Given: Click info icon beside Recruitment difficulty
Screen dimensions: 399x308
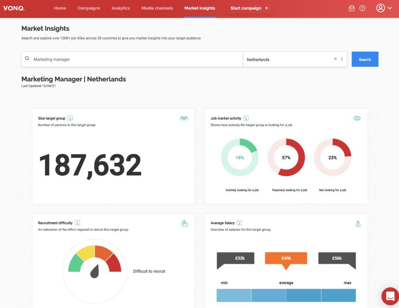Looking at the screenshot, I should point(77,223).
